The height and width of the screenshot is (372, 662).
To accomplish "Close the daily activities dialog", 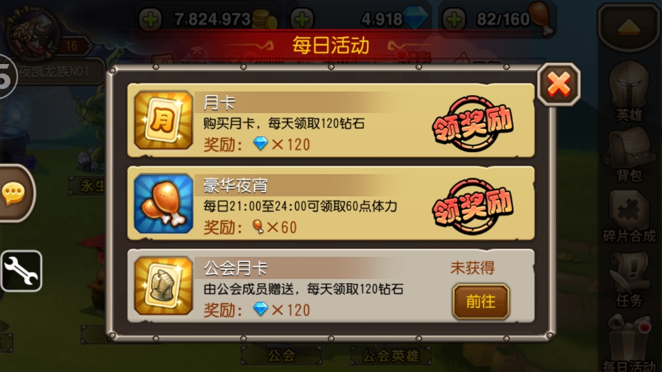I will [559, 84].
